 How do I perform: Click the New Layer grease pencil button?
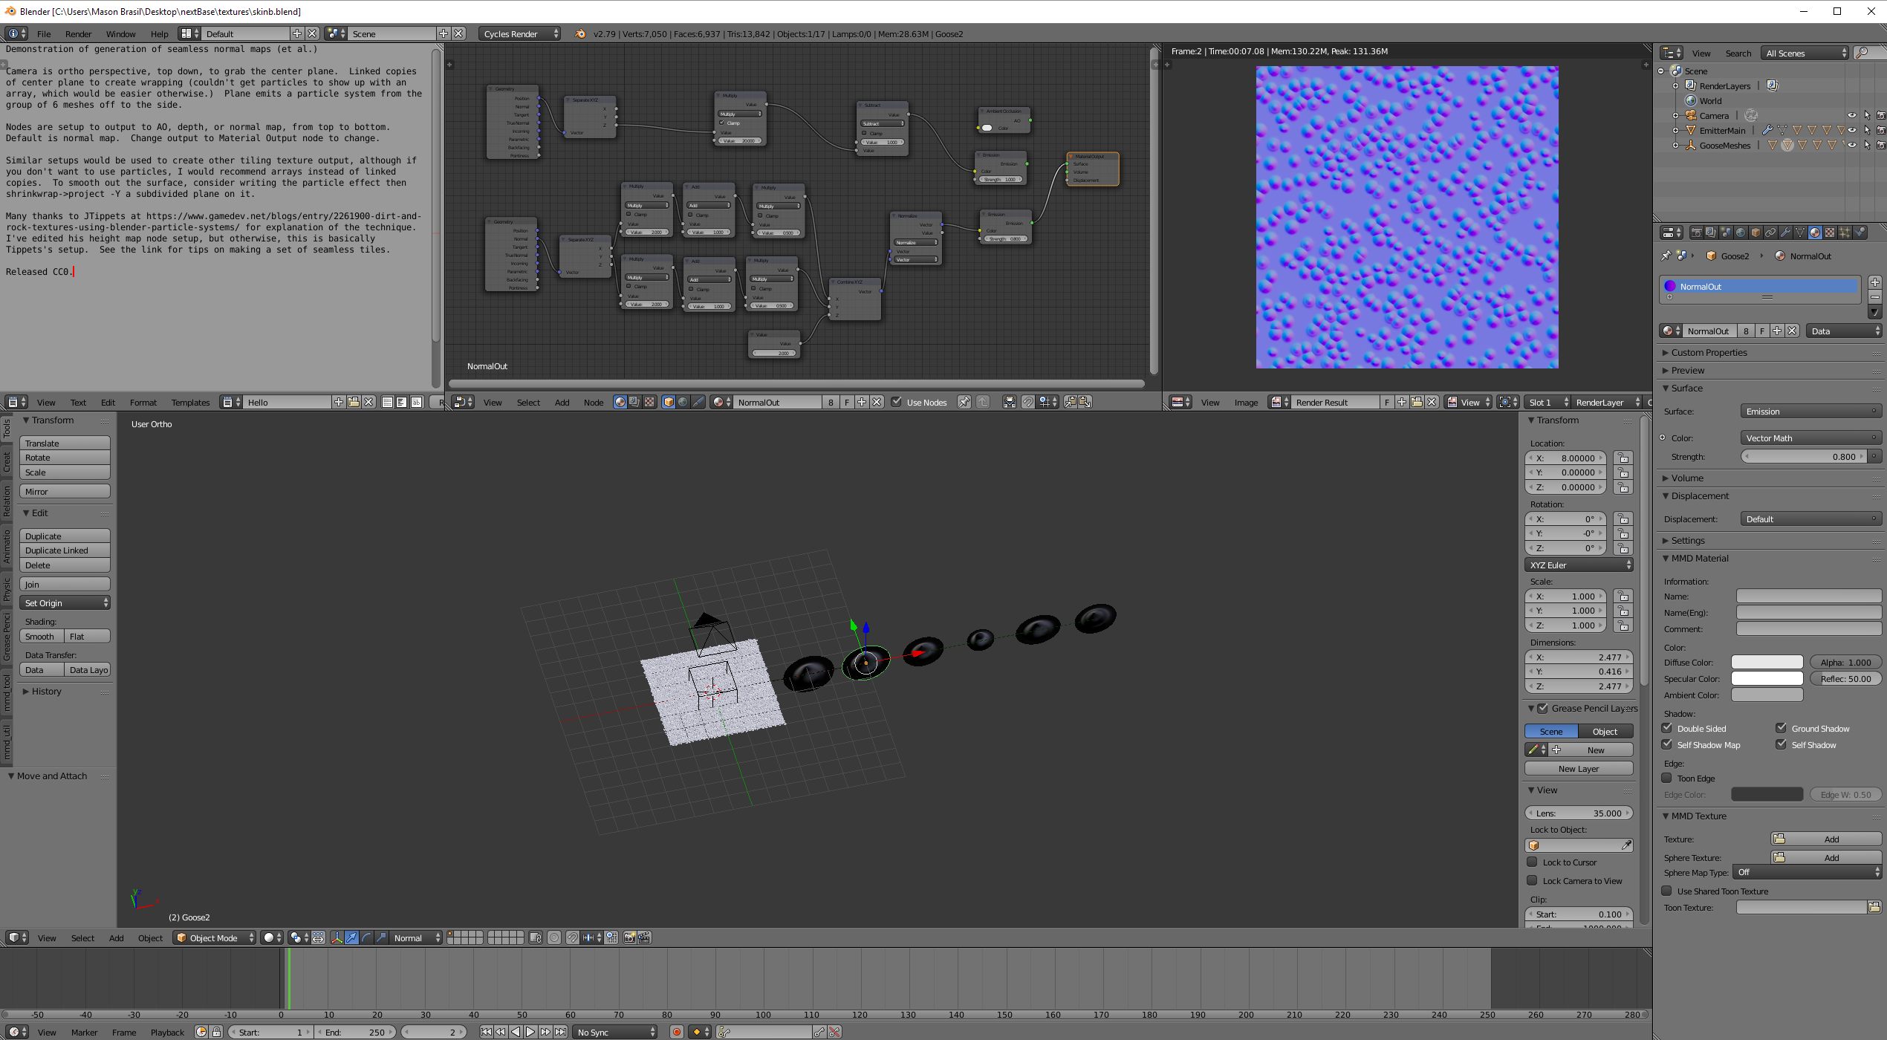[1579, 768]
